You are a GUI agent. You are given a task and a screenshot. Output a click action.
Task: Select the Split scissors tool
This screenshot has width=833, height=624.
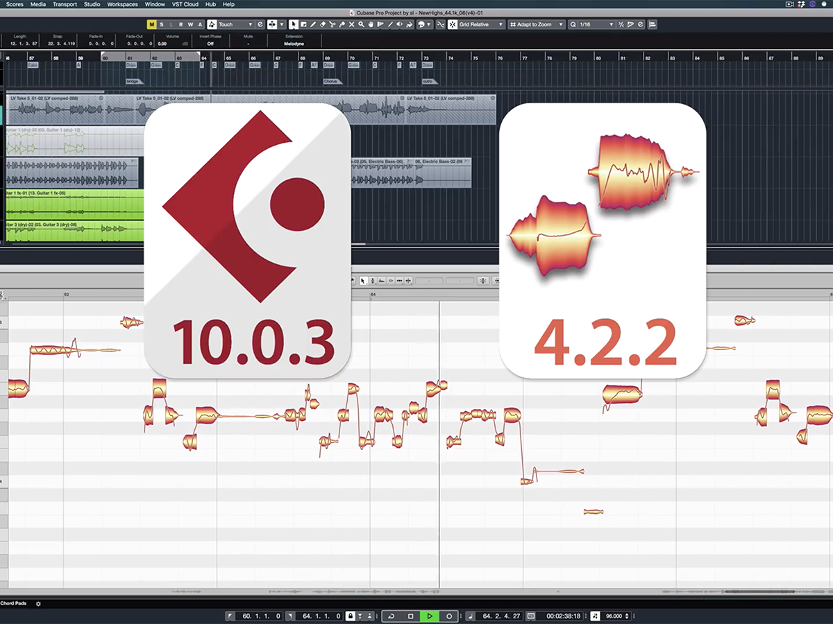coord(333,24)
